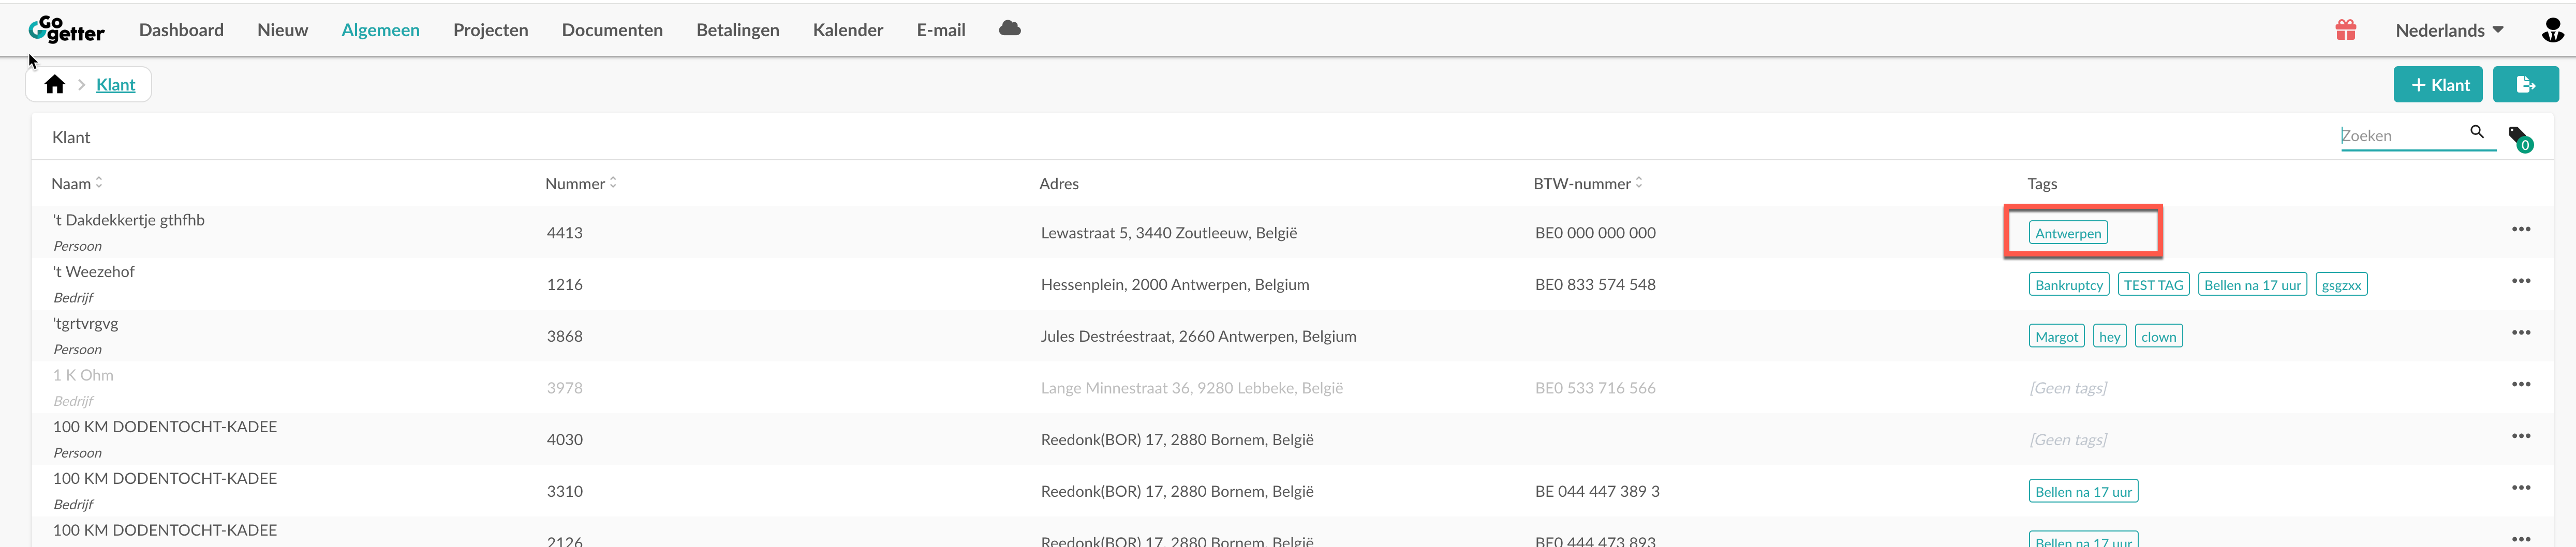Click the search magnifier icon
This screenshot has width=2576, height=547.
(x=2477, y=132)
